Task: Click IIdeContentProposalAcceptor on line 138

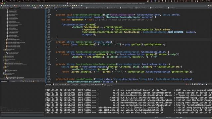Action: [x=123, y=17]
